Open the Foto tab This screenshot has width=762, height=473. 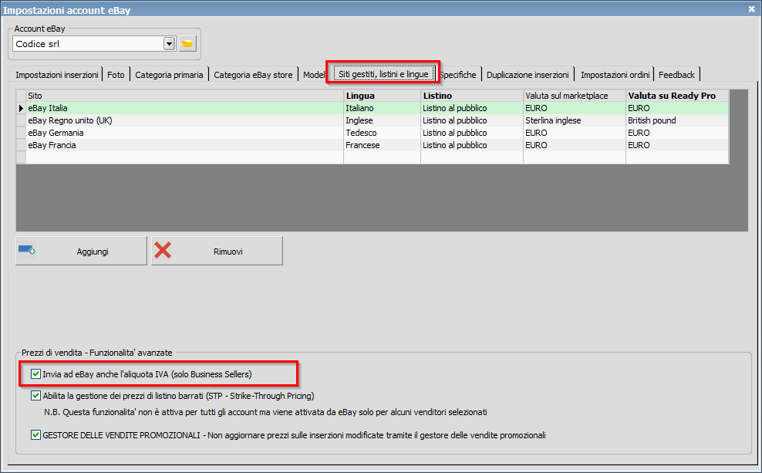coord(116,75)
